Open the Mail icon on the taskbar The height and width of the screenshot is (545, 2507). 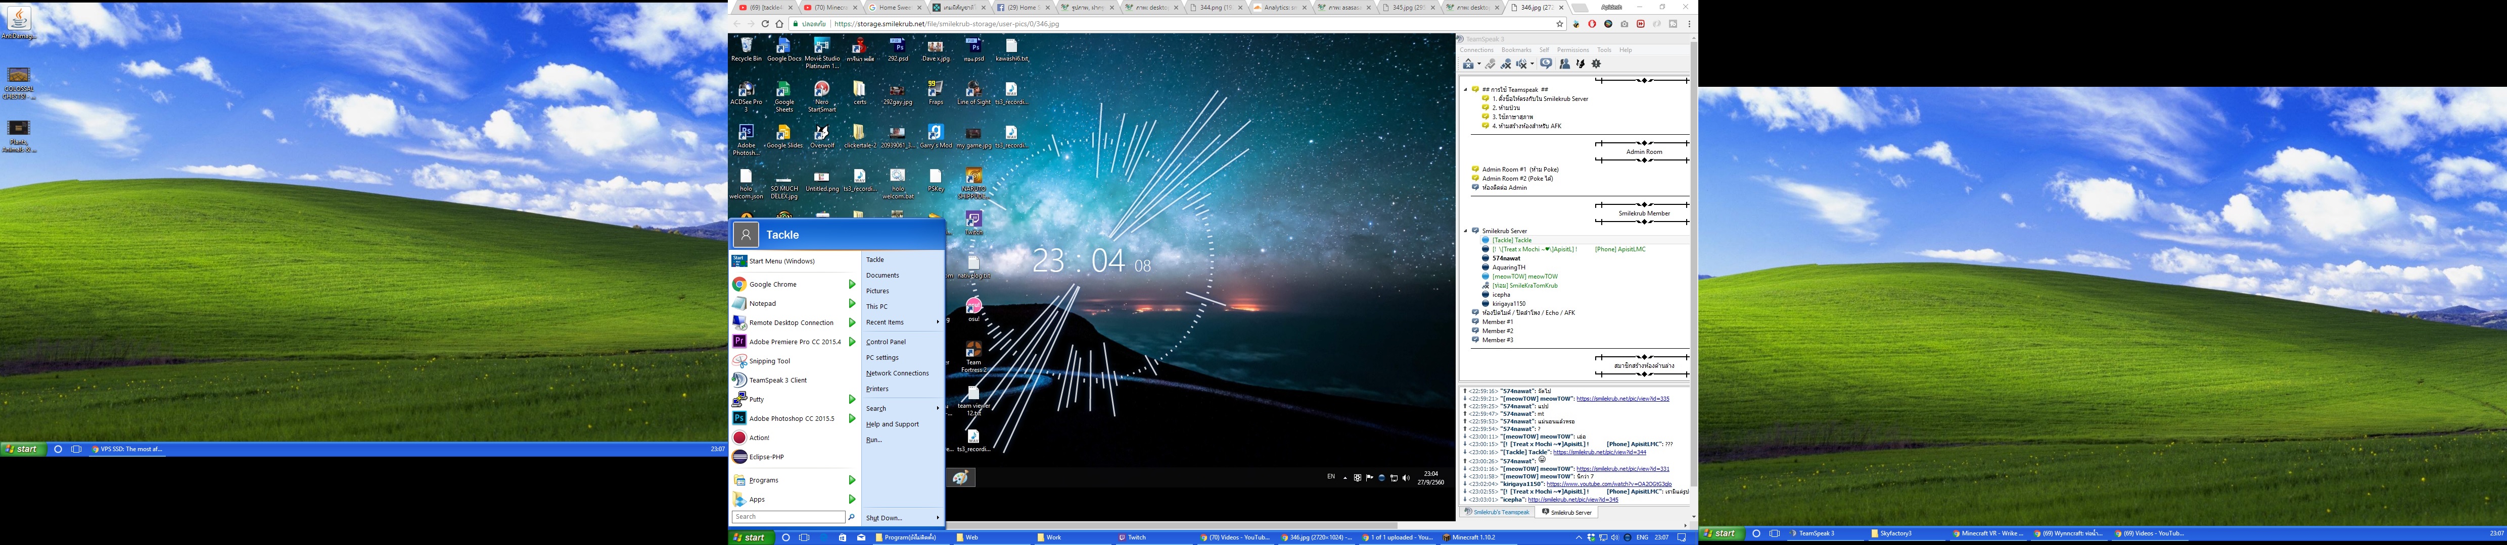tap(861, 537)
